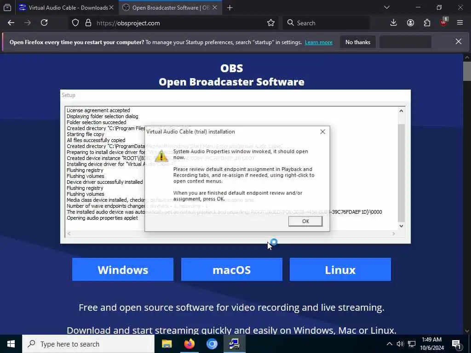Open the extensions puzzle icon
The image size is (471, 353).
(427, 23)
